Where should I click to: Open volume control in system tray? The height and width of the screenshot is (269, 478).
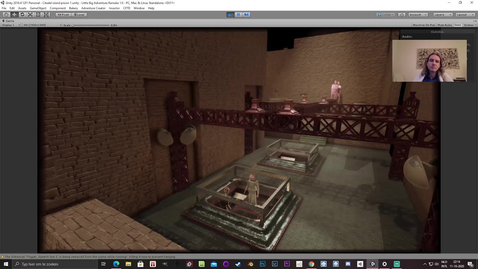(x=437, y=264)
